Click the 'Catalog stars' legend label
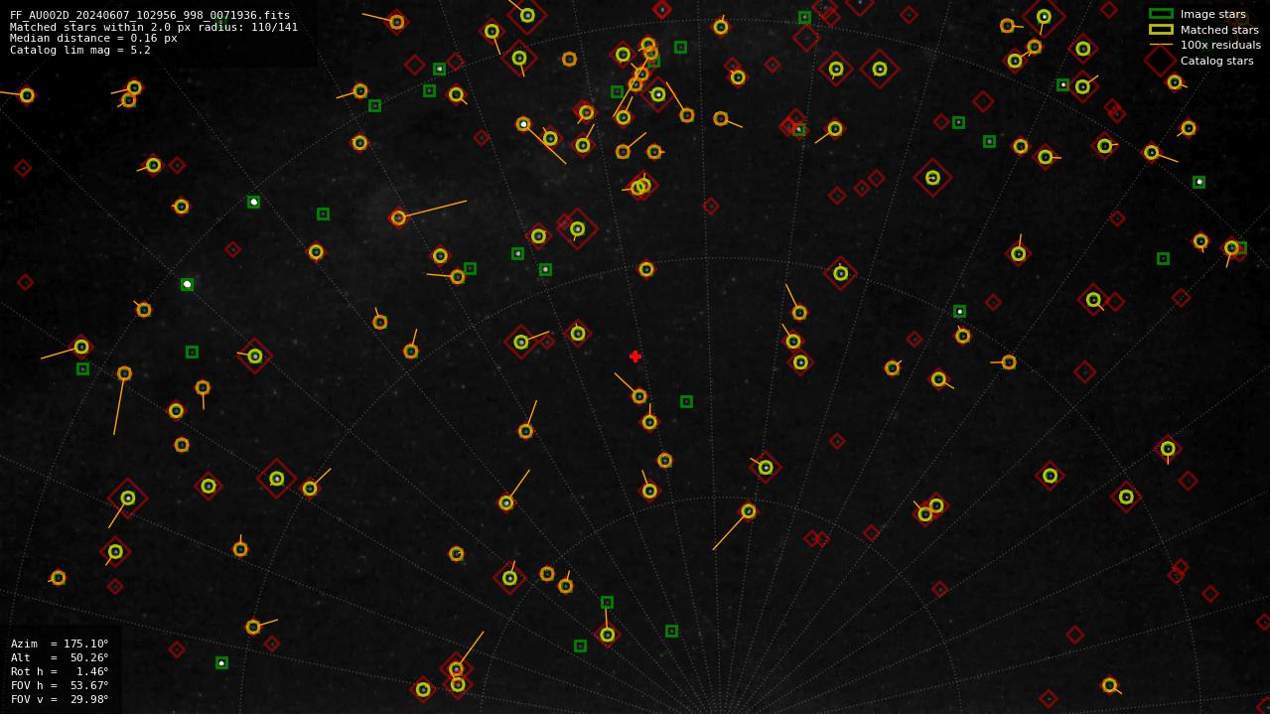The height and width of the screenshot is (714, 1270). (x=1216, y=61)
